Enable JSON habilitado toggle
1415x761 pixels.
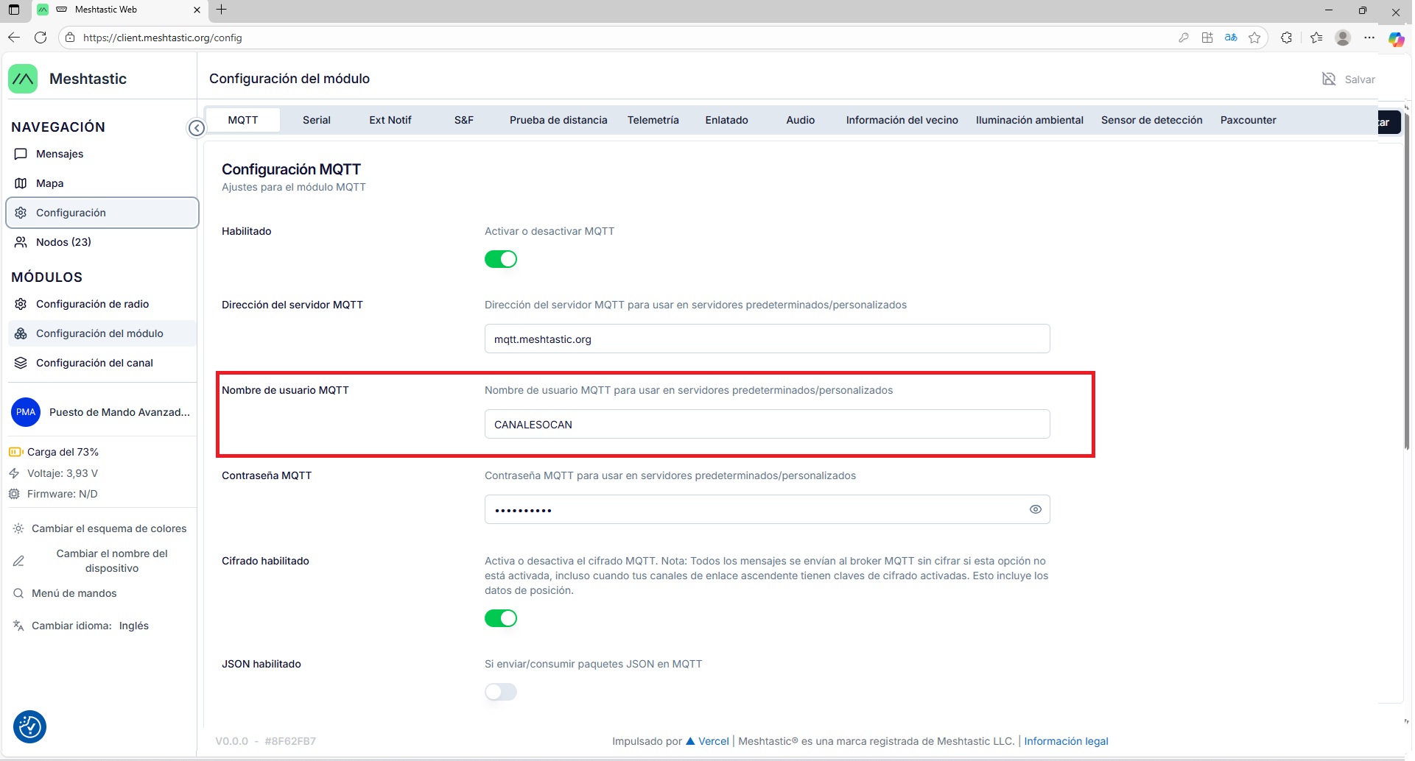pyautogui.click(x=501, y=692)
